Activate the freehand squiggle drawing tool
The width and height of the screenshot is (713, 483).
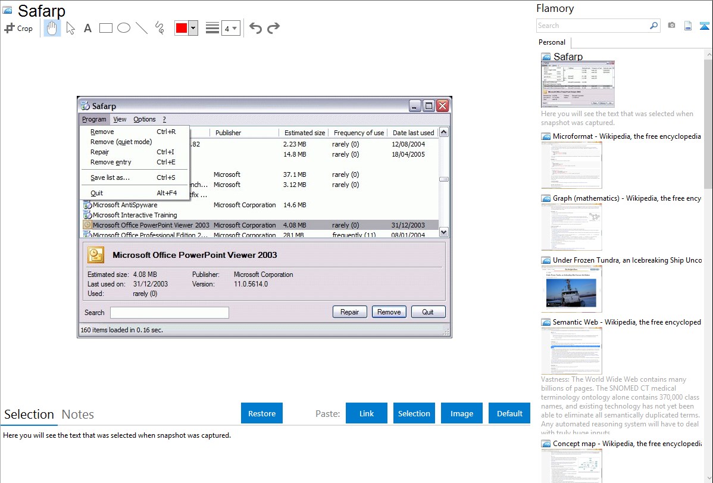pos(160,28)
